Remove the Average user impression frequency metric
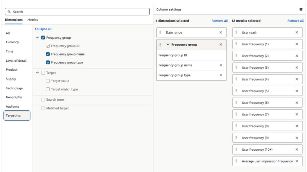307x172 pixels. 297,161
